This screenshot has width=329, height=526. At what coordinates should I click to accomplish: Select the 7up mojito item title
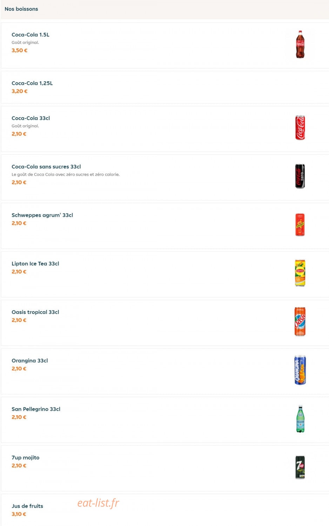(26, 458)
